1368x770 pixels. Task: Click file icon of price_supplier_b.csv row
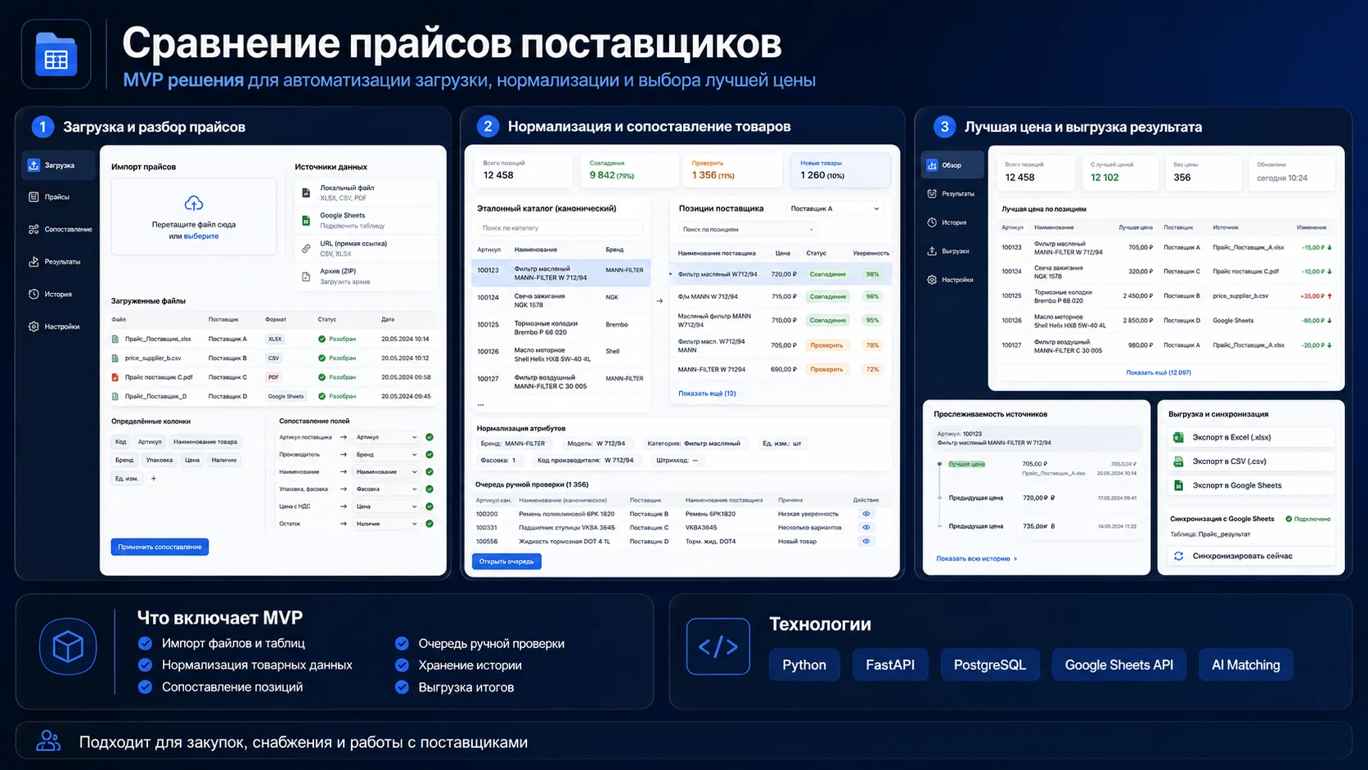[115, 358]
